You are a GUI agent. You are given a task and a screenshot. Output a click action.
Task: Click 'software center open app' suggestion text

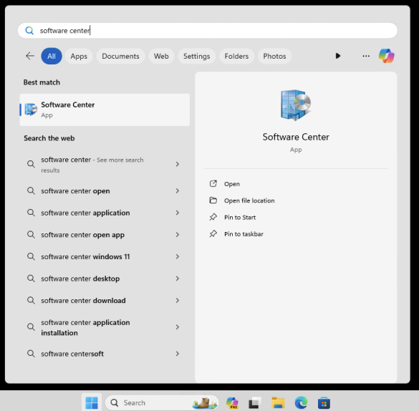[82, 235]
